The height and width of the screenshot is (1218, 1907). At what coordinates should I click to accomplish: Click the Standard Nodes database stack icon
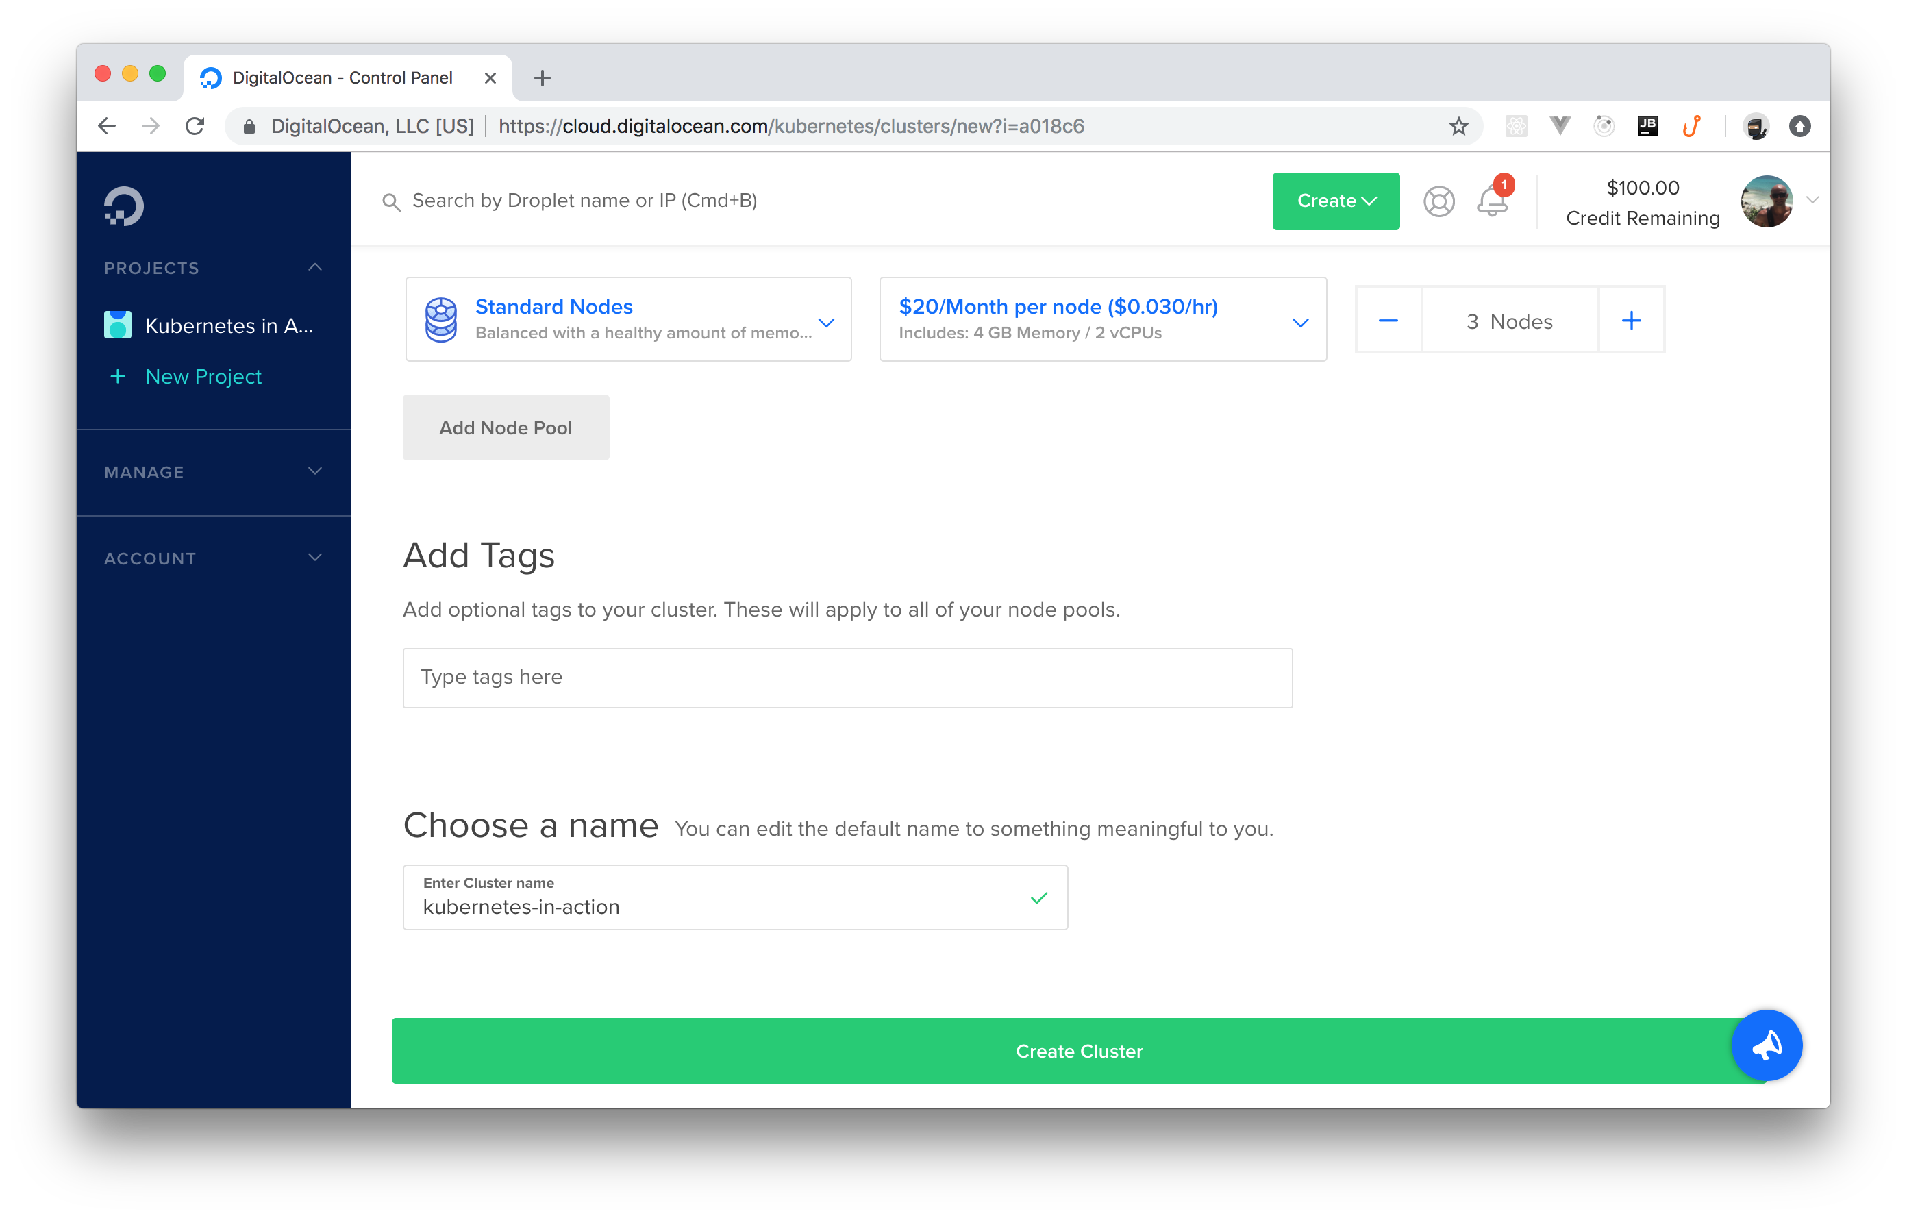[442, 320]
